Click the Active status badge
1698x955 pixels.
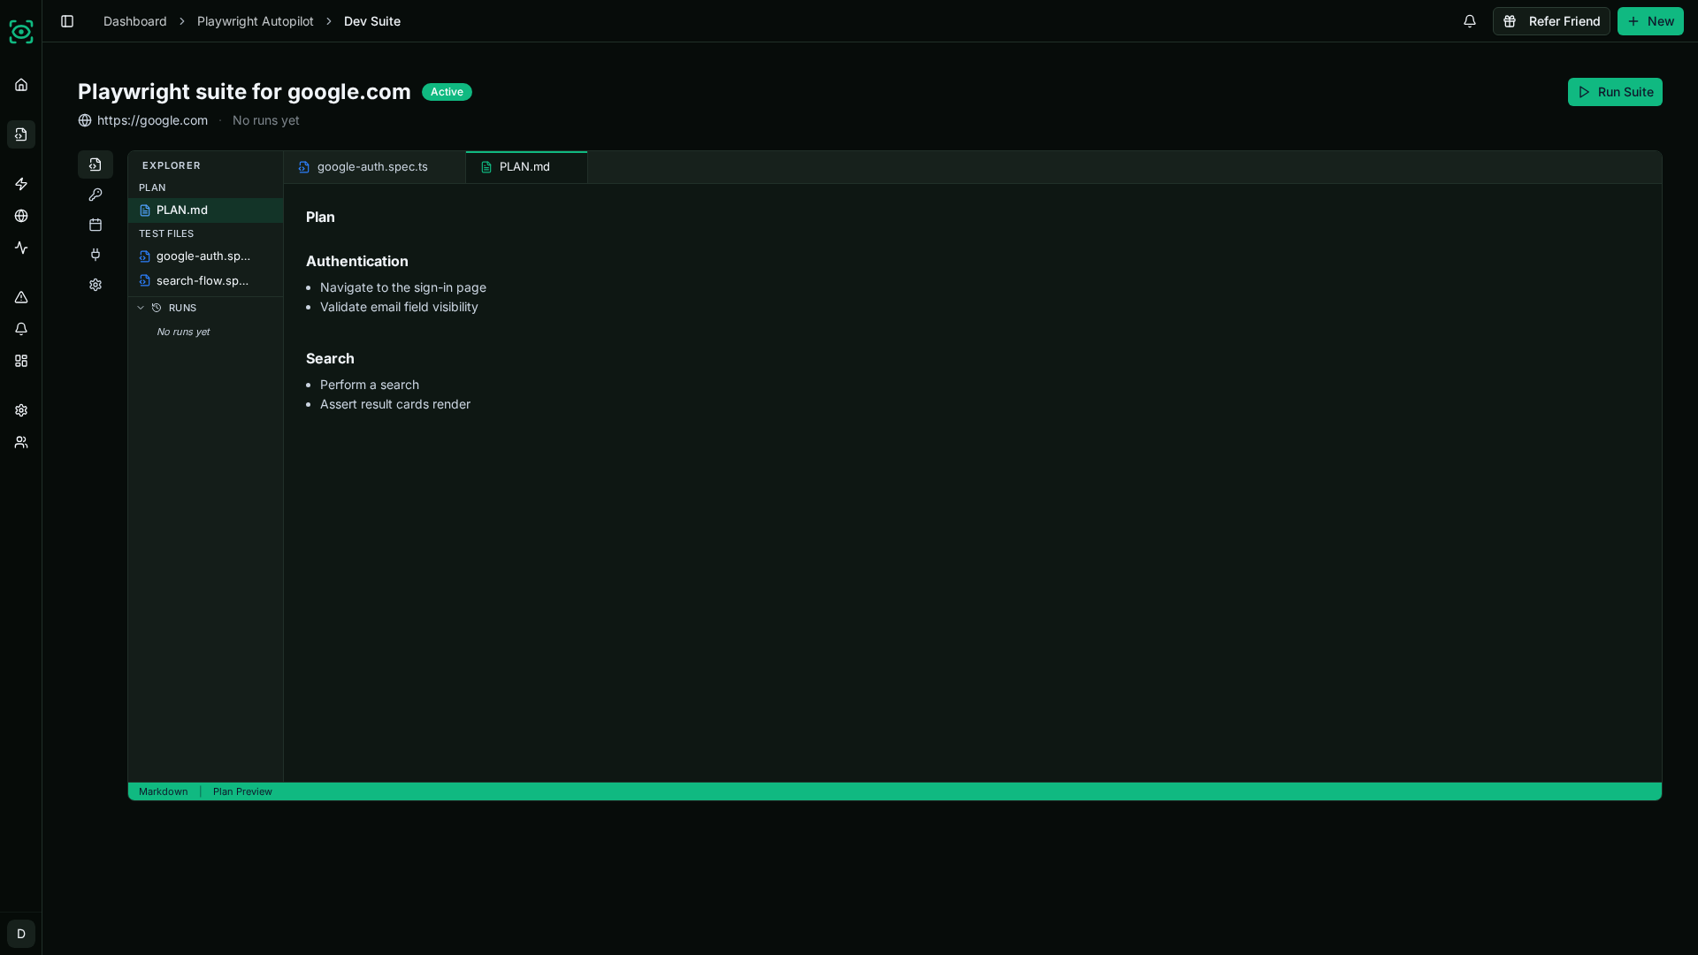pyautogui.click(x=447, y=92)
